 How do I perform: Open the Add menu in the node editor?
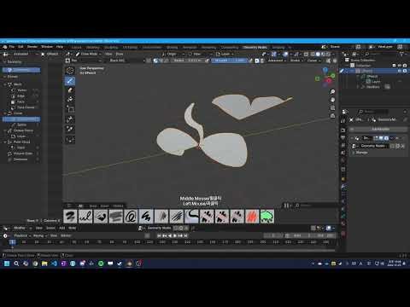click(62, 228)
